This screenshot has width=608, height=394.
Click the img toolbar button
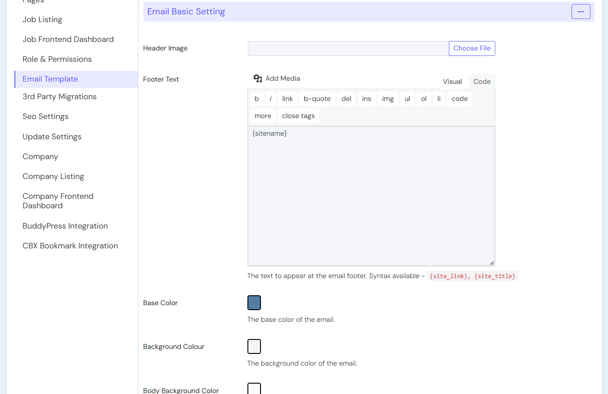point(388,99)
